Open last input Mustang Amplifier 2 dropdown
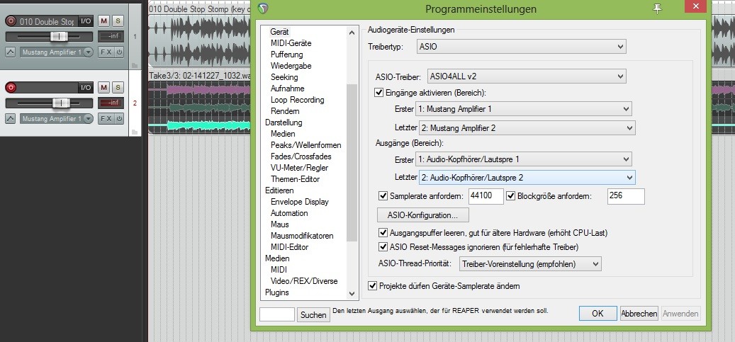 click(527, 128)
